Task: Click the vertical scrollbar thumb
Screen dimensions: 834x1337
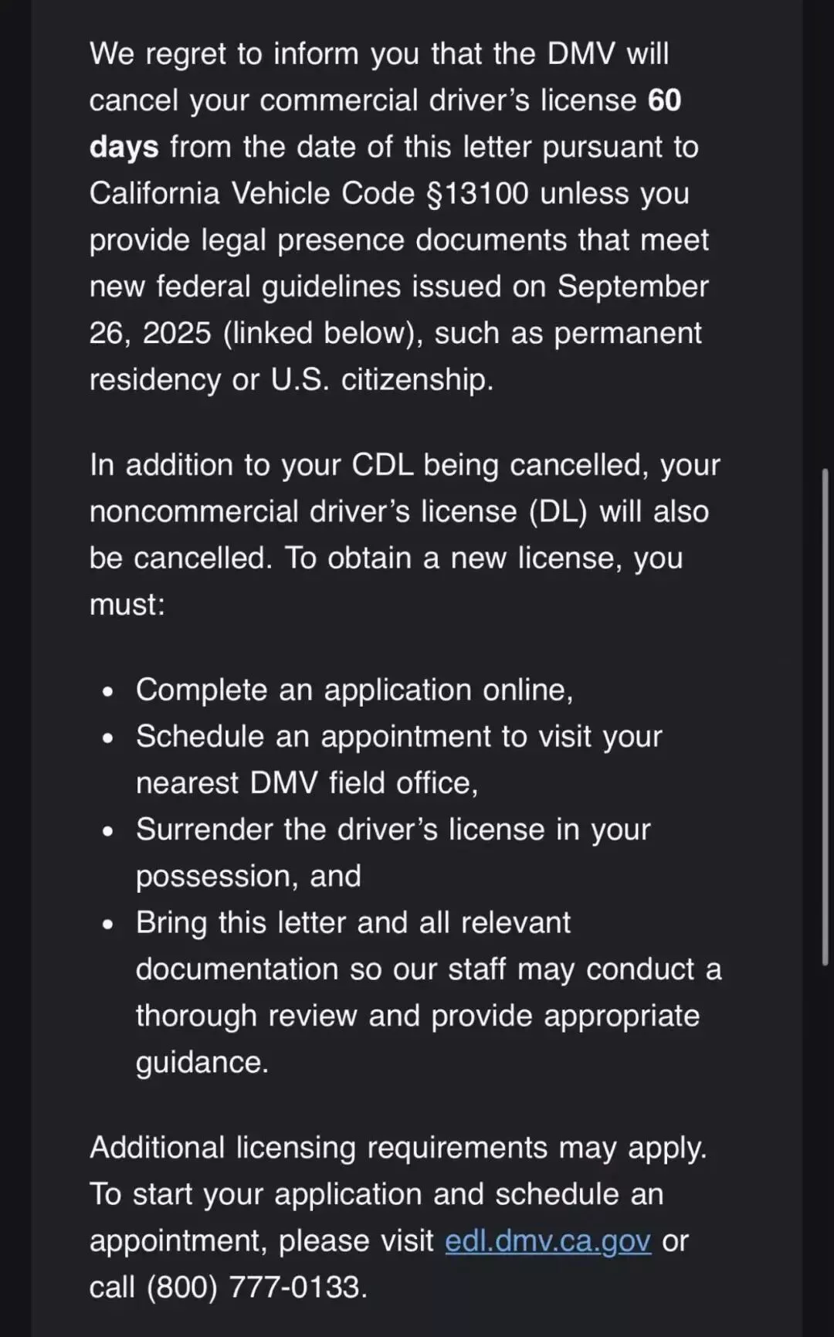Action: [x=825, y=715]
